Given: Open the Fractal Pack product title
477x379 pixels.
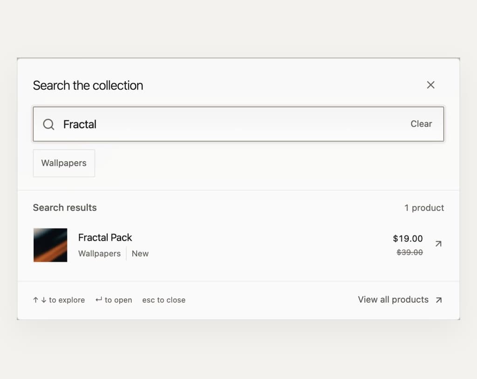Looking at the screenshot, I should [x=105, y=237].
